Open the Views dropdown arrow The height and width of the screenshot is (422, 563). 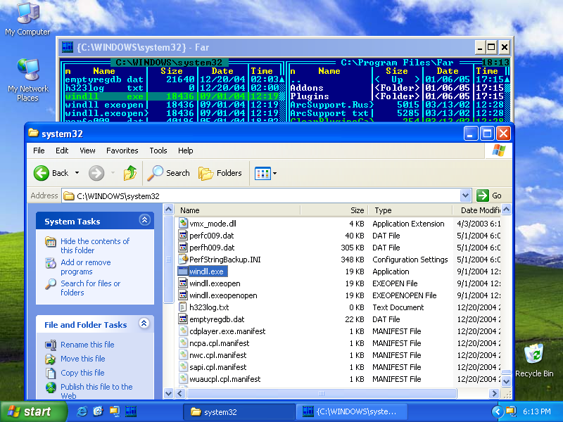(x=274, y=173)
